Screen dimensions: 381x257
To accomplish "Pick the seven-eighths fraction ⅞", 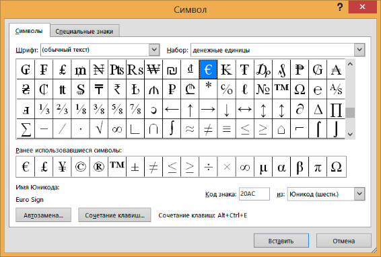I will (135, 109).
